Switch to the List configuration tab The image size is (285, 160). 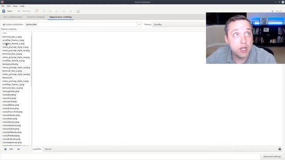[12, 17]
